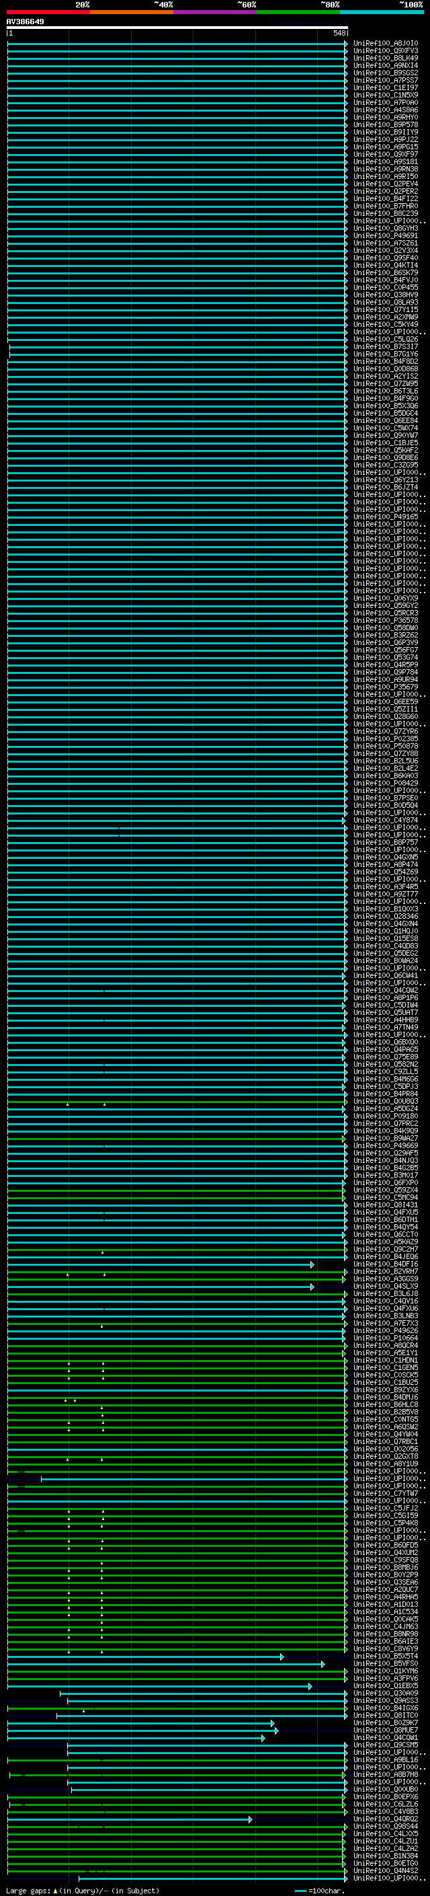Select hit label UniRef100_B7G1Y6
The height and width of the screenshot is (1896, 430).
tap(386, 354)
